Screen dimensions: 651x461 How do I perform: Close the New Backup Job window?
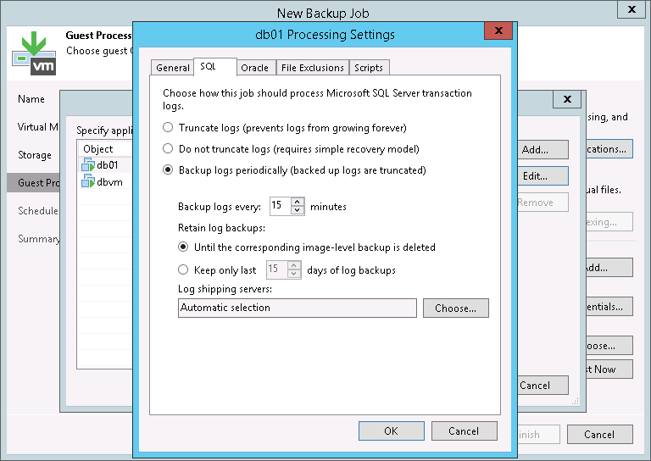click(x=632, y=9)
